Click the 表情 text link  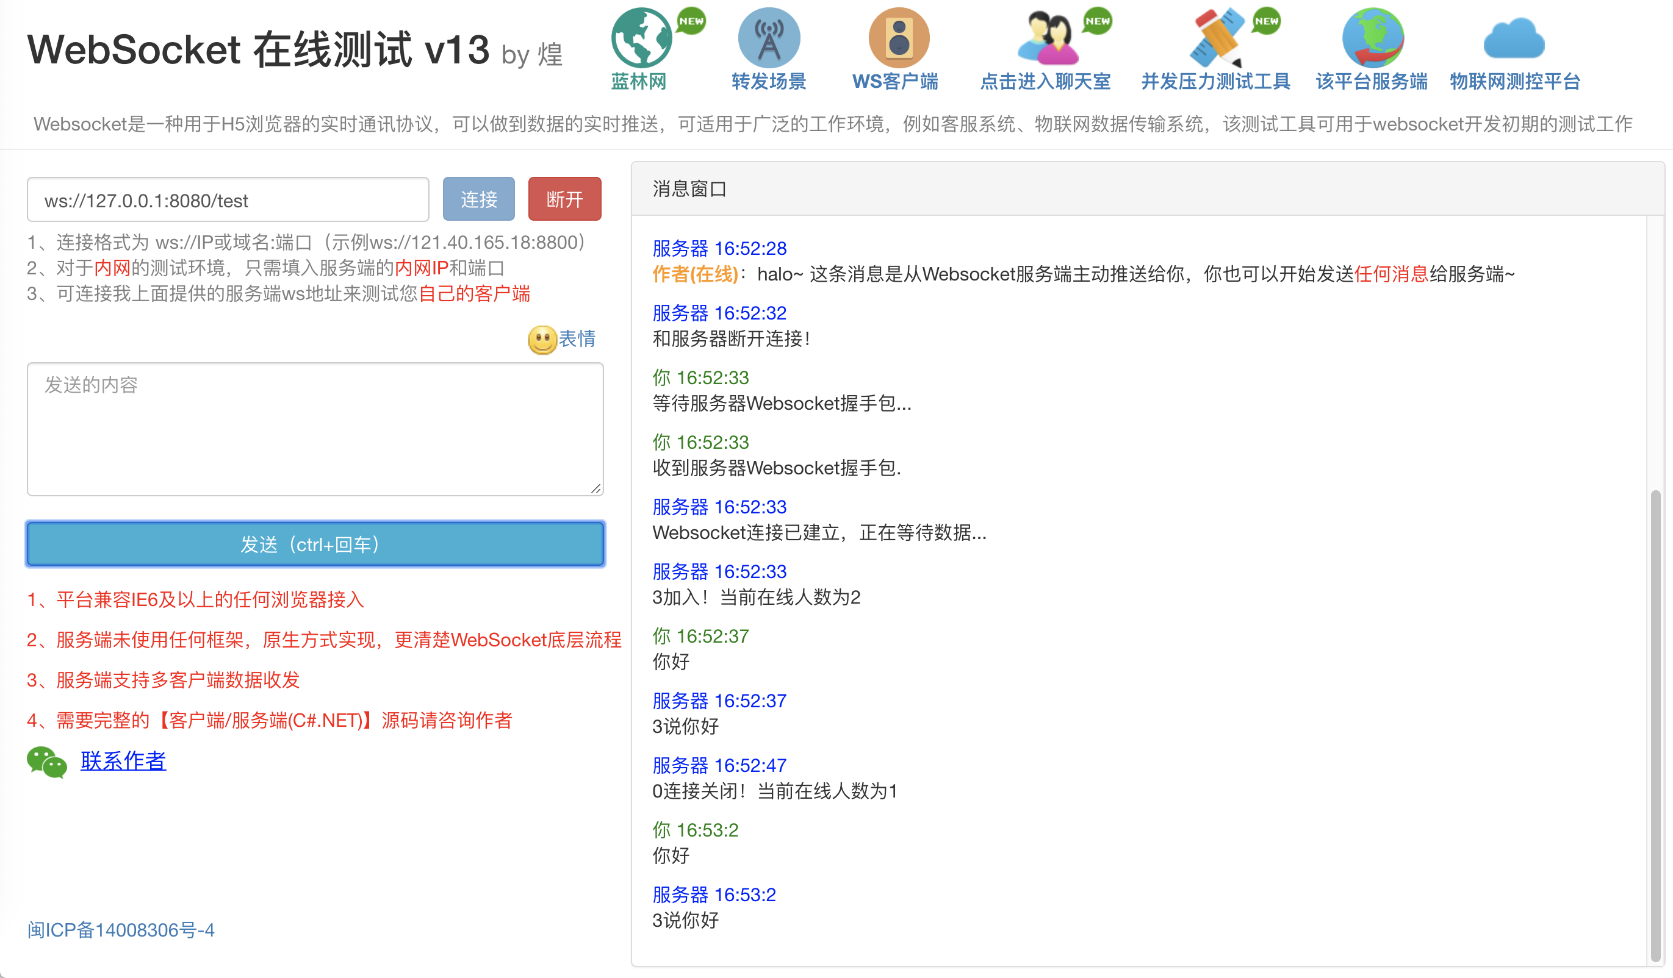pyautogui.click(x=577, y=339)
